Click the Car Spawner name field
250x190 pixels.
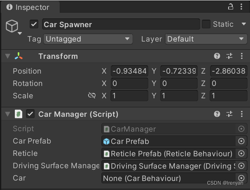pyautogui.click(x=120, y=24)
